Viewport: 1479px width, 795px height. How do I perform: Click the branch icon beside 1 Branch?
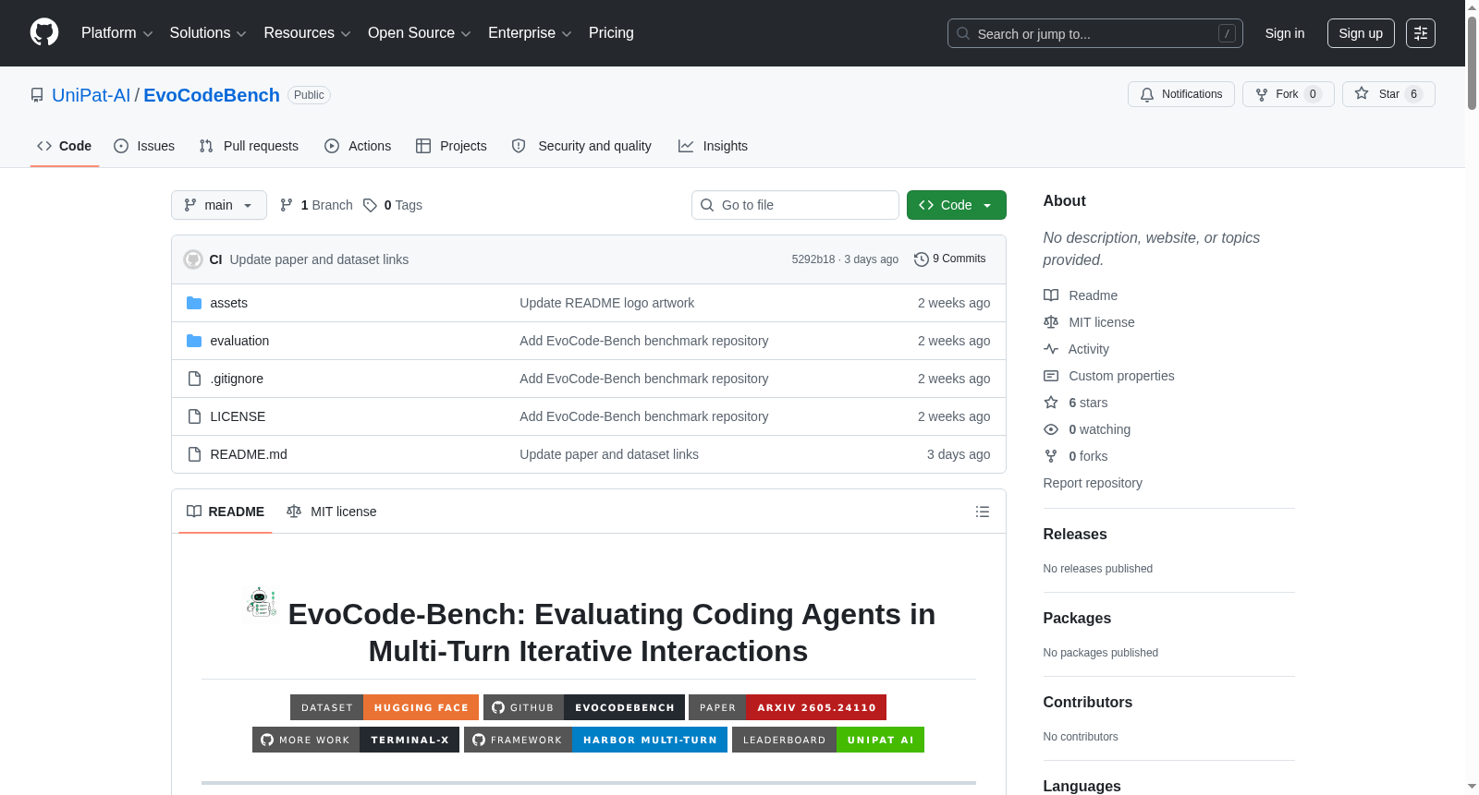[x=287, y=205]
